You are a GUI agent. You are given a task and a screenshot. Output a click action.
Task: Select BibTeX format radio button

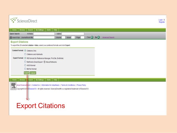pos(25,69)
